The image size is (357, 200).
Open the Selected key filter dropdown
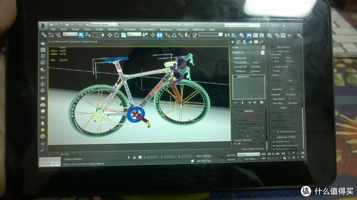[248, 155]
